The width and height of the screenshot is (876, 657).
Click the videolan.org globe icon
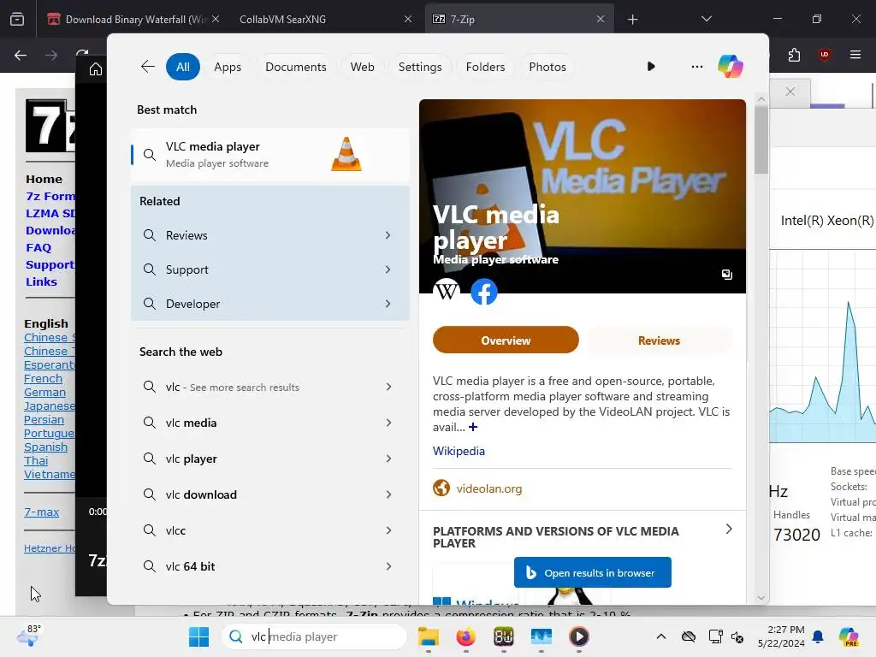pos(441,488)
